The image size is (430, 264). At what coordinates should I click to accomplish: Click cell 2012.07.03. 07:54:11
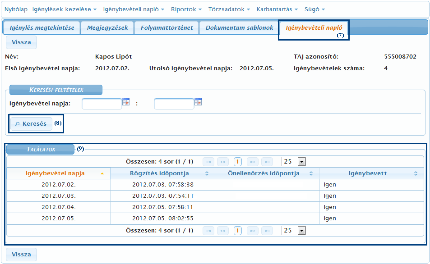(x=163, y=196)
